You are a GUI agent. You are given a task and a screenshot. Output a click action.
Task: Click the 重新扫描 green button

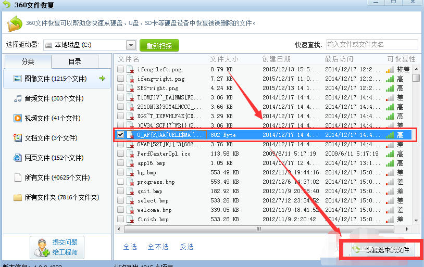coord(159,45)
